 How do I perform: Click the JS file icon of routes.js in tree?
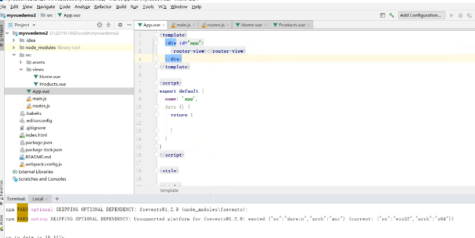pos(29,106)
